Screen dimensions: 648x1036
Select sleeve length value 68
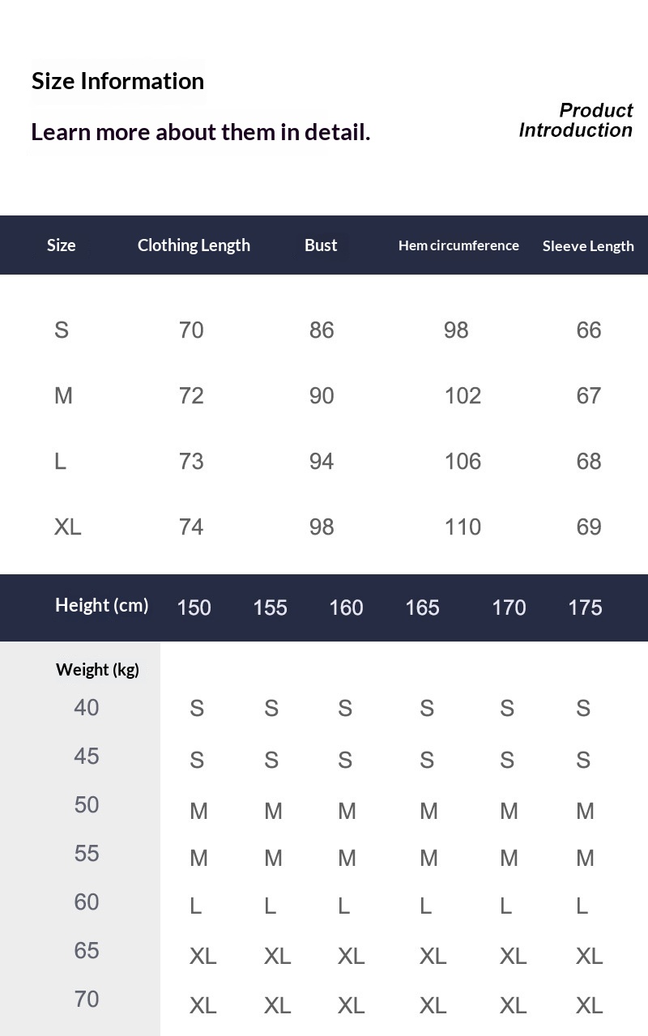pyautogui.click(x=589, y=461)
